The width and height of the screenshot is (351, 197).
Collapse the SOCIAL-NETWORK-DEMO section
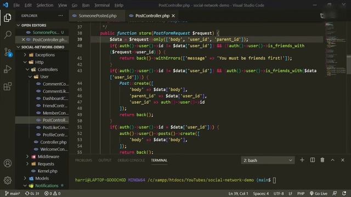tap(42, 47)
